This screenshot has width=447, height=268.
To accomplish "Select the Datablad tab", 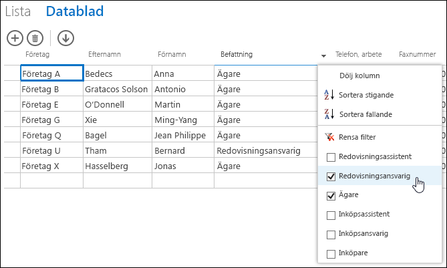I will click(75, 11).
